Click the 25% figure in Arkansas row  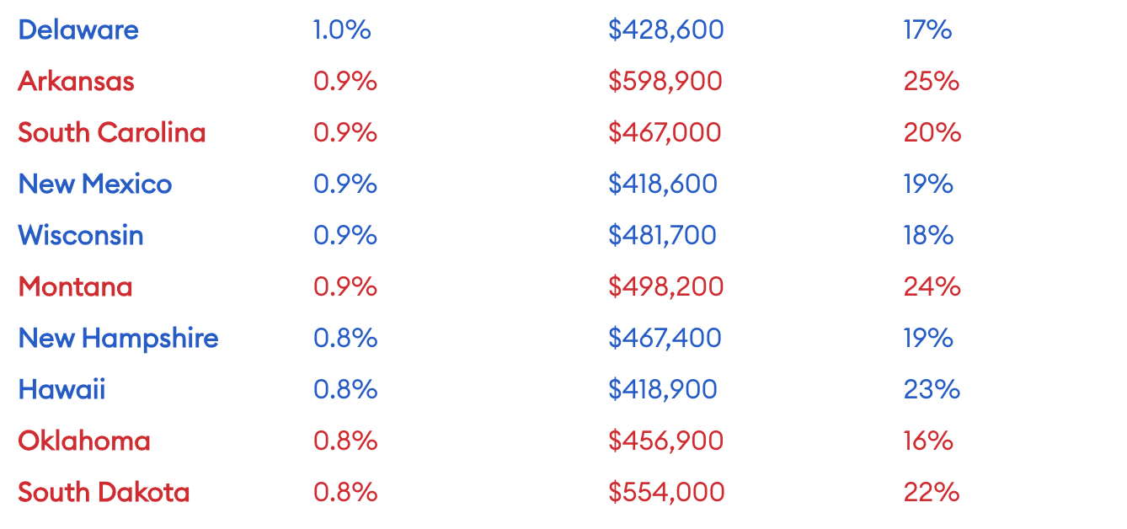click(932, 82)
